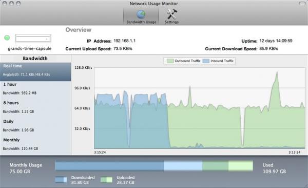Open the Settings tools icon
Screen dimensions: 308x188
pyautogui.click(x=171, y=14)
